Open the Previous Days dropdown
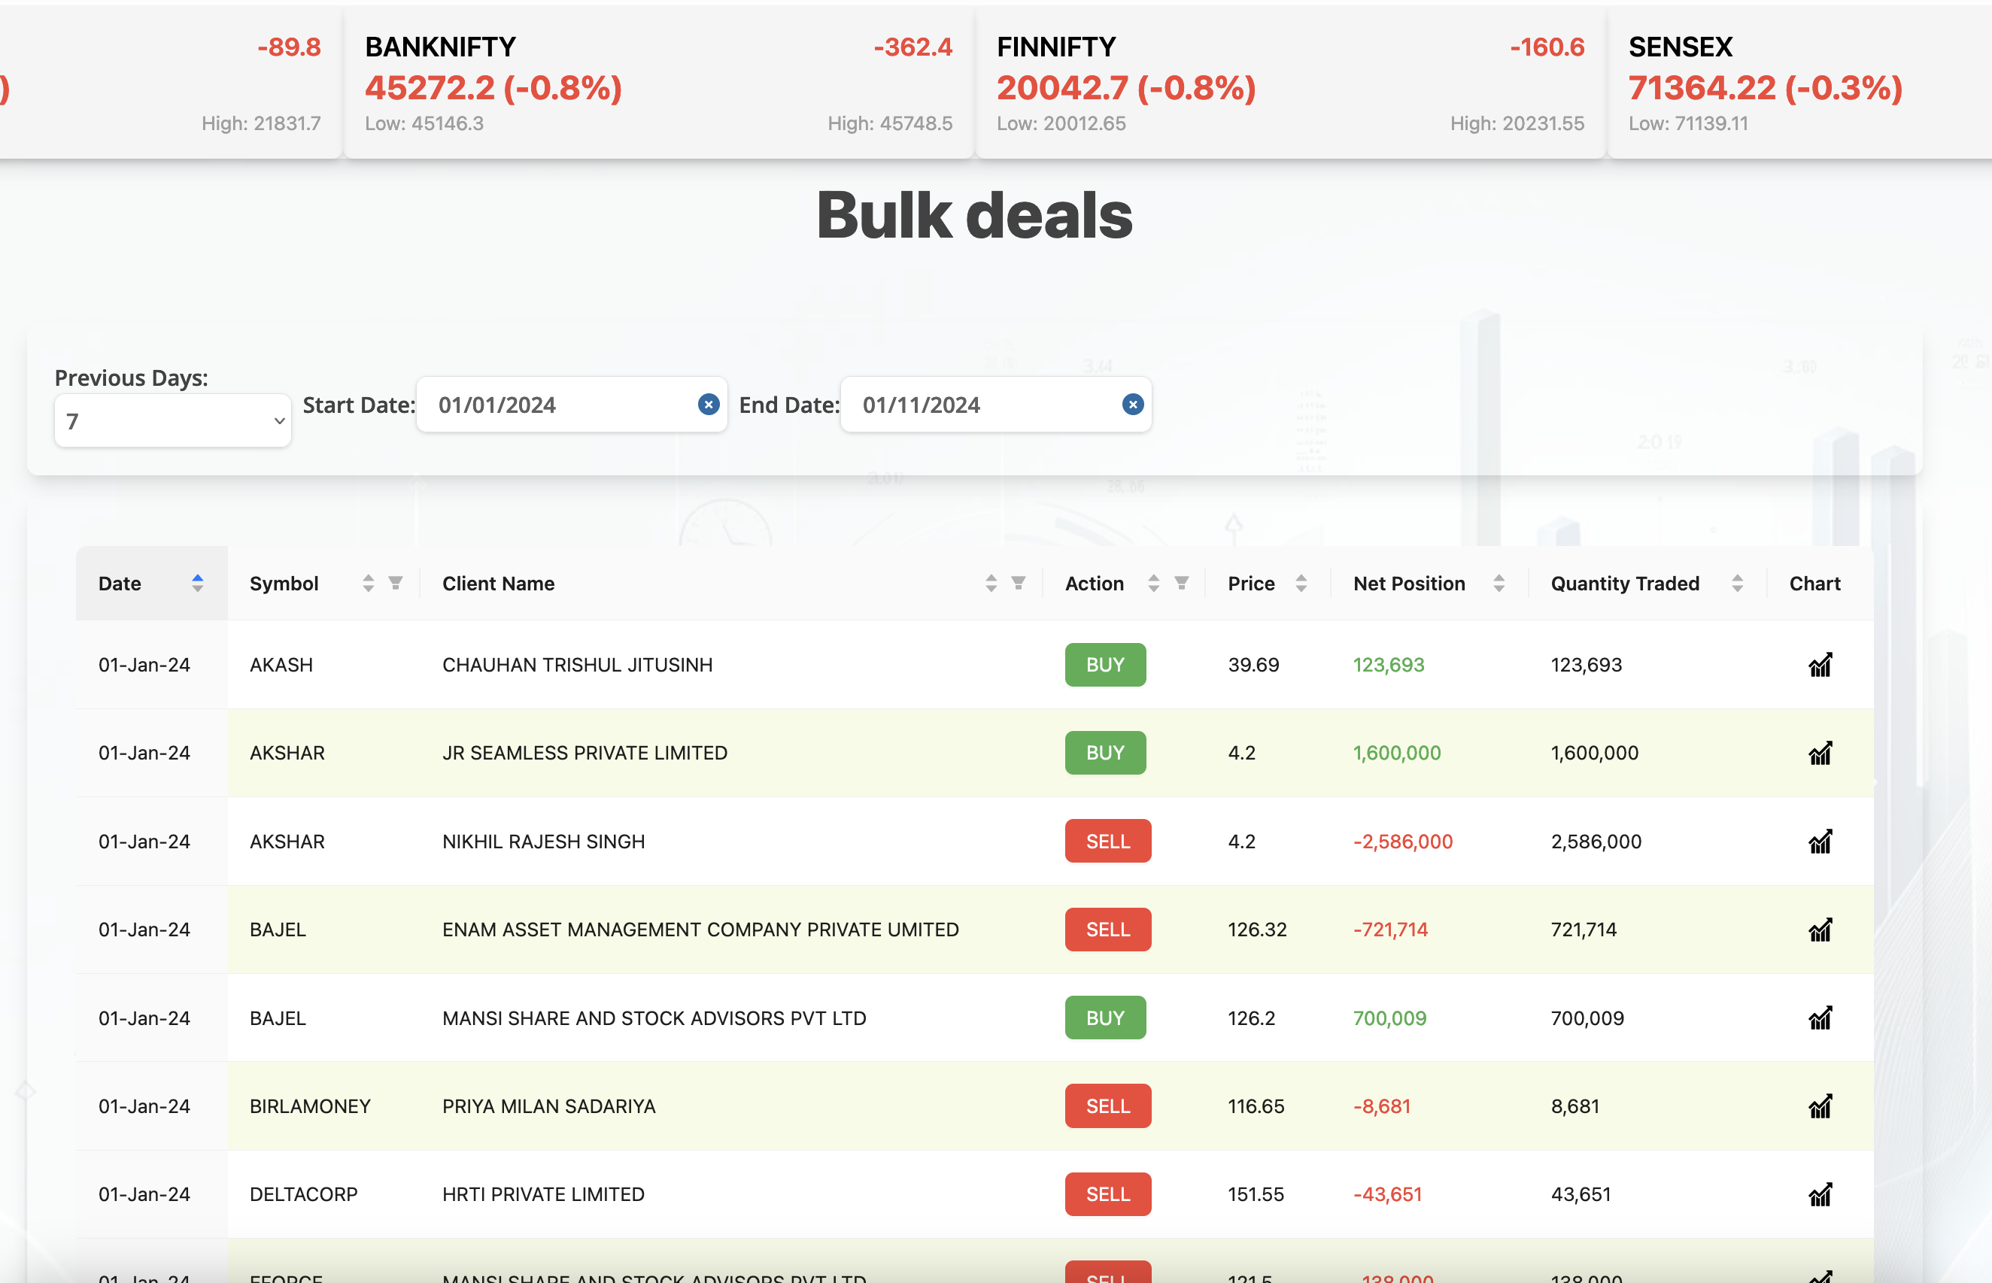Viewport: 1992px width, 1283px height. (172, 420)
